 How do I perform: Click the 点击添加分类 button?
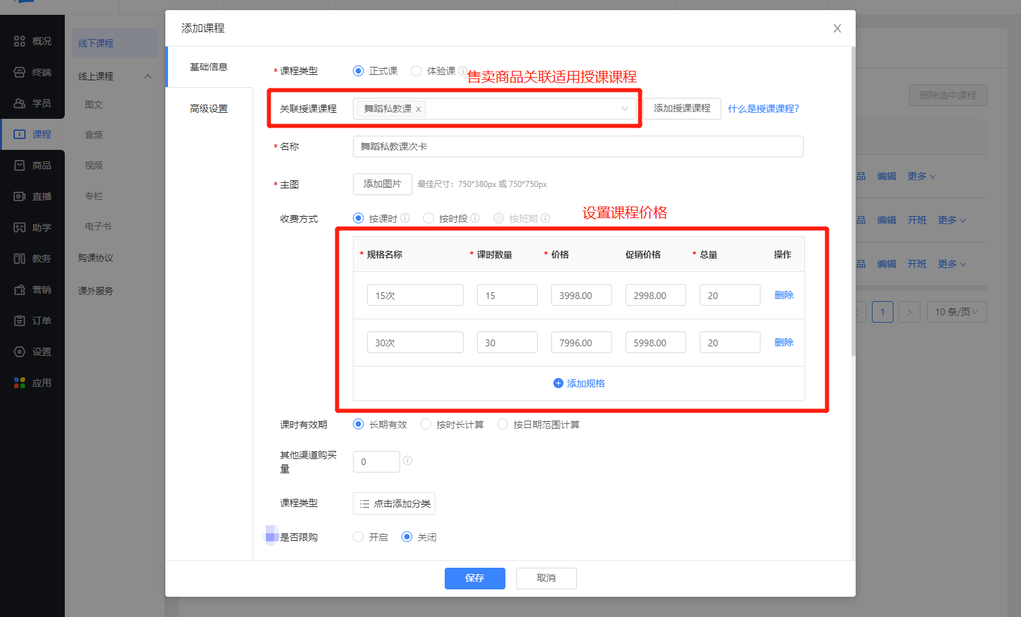point(394,504)
